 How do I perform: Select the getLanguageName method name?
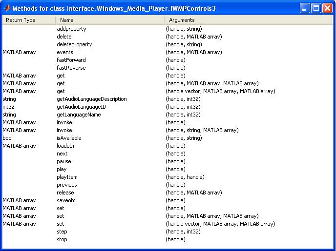tap(79, 115)
